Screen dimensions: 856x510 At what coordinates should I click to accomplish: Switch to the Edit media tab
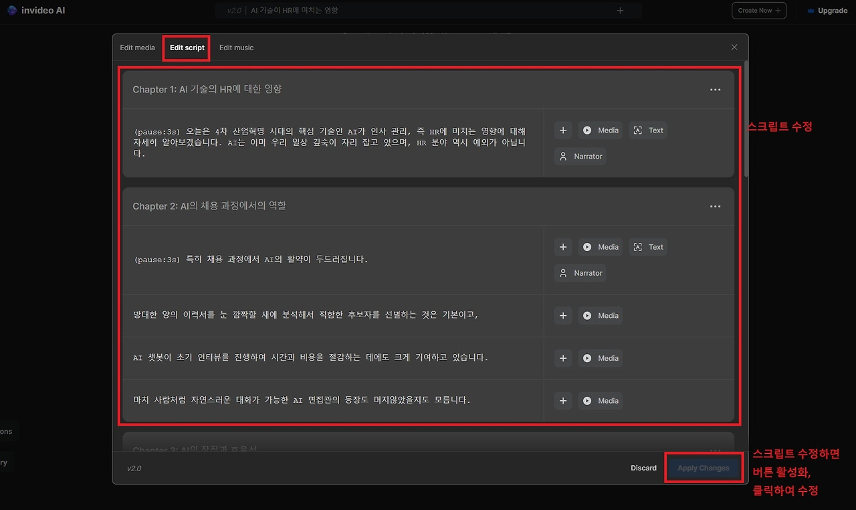[x=137, y=48]
